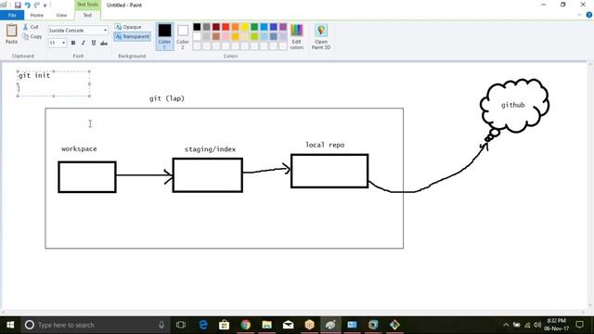Click the Paint app taskbar icon
This screenshot has width=594, height=334.
330,325
